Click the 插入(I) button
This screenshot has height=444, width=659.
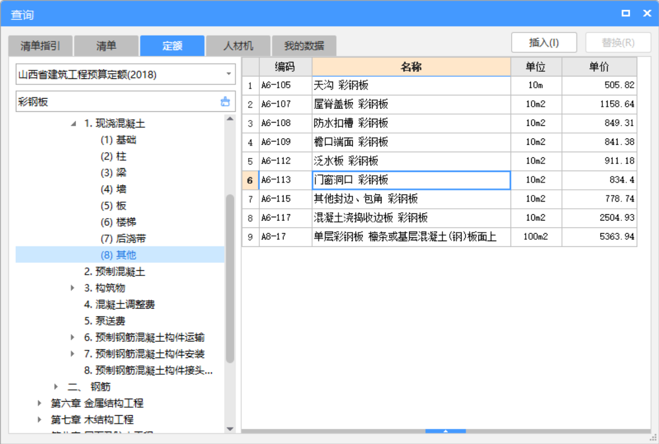coord(544,42)
